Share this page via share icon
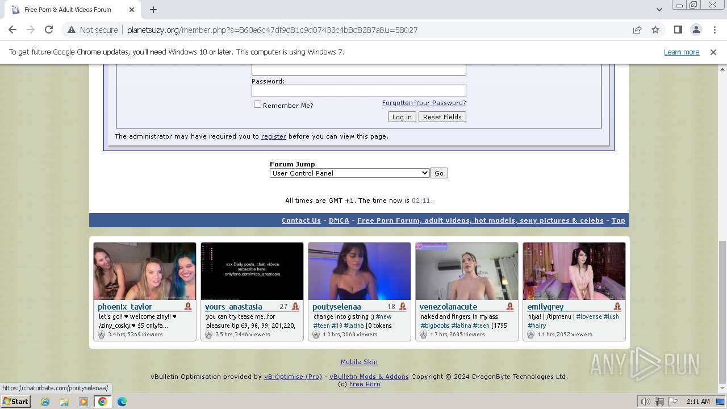727x409 pixels. pyautogui.click(x=637, y=30)
